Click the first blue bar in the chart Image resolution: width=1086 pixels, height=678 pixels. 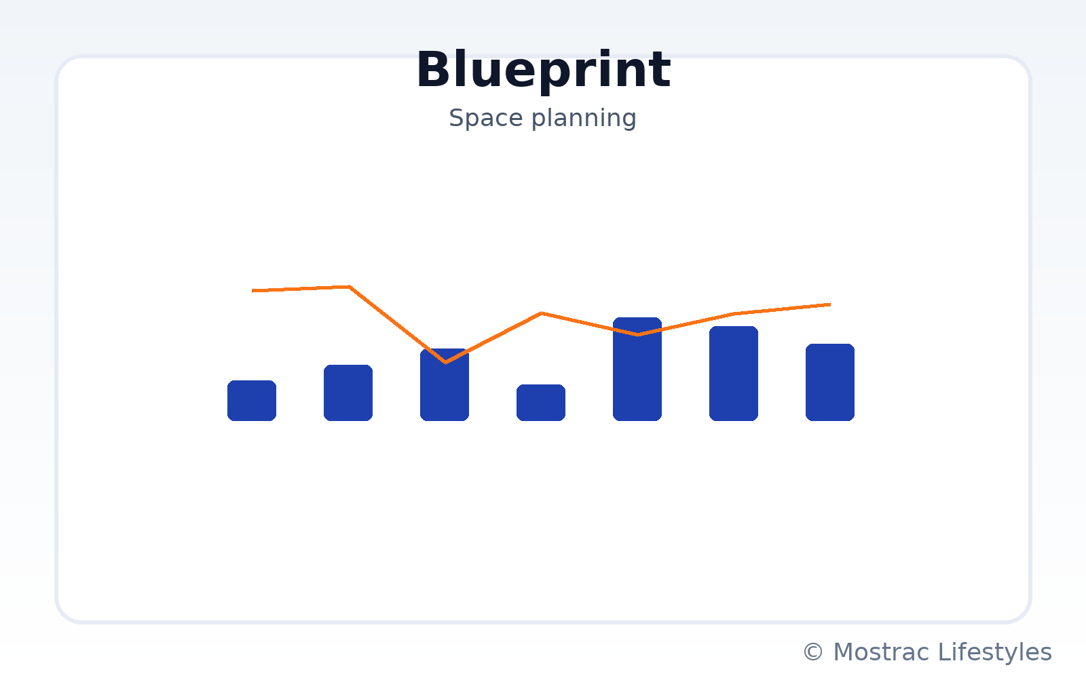tap(252, 401)
